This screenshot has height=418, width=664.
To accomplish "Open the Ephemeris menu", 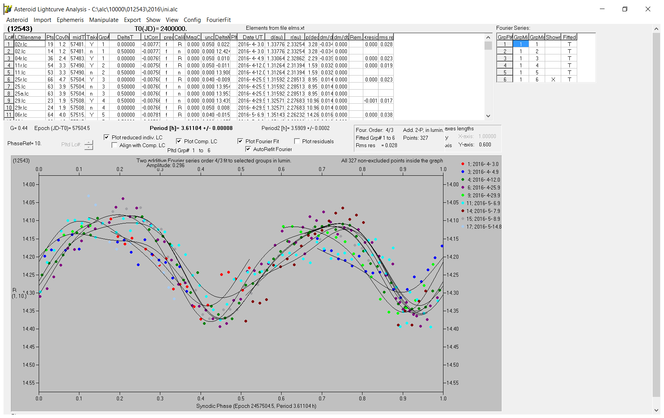I will point(70,20).
